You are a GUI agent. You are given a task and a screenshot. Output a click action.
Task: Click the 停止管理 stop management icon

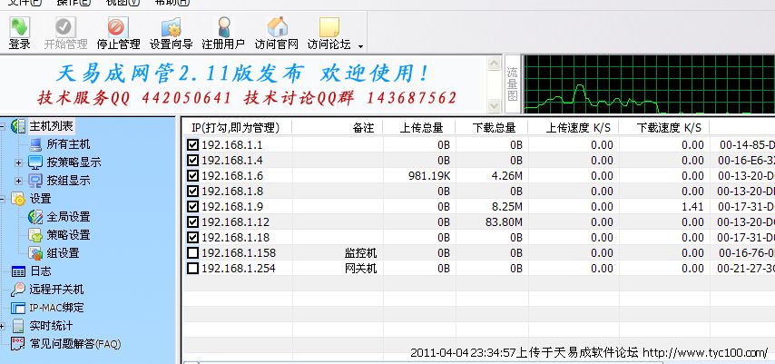pyautogui.click(x=118, y=33)
